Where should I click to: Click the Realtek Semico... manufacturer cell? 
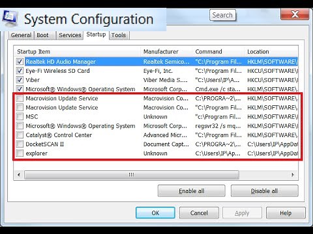pos(166,62)
